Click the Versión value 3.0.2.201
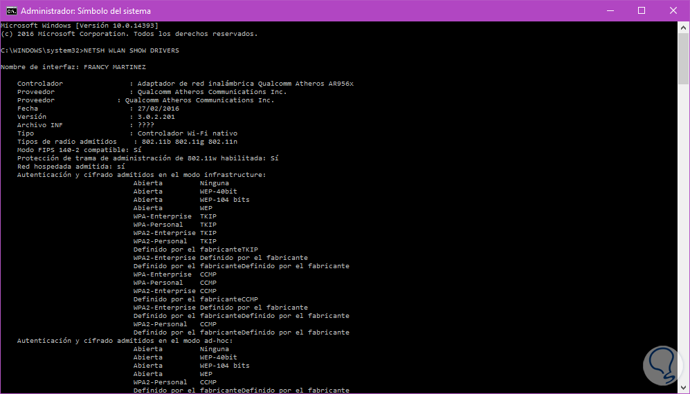Viewport: 690px width, 394px height. point(156,117)
